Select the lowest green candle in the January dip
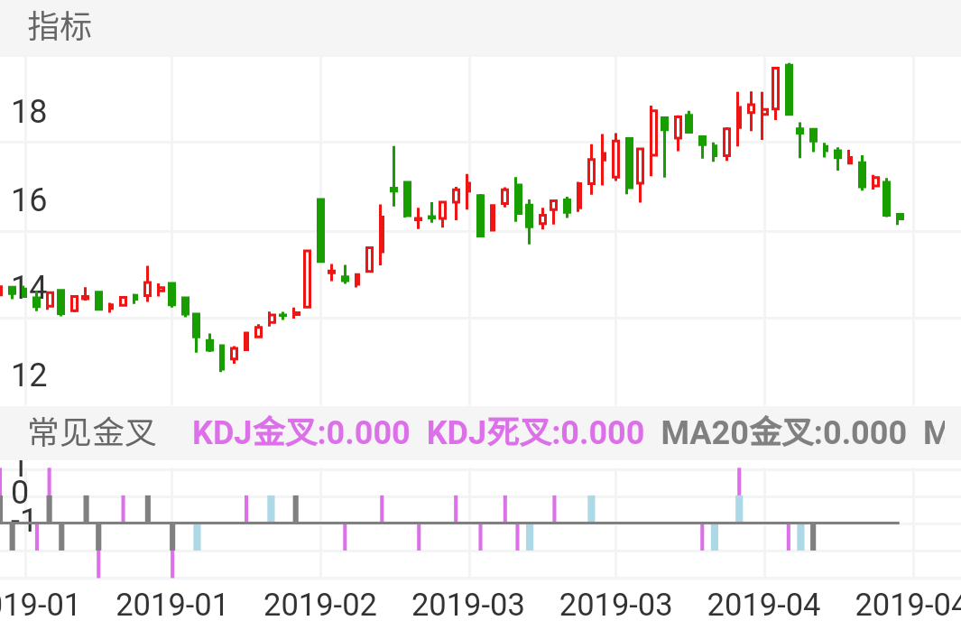This screenshot has width=961, height=639. point(221,357)
